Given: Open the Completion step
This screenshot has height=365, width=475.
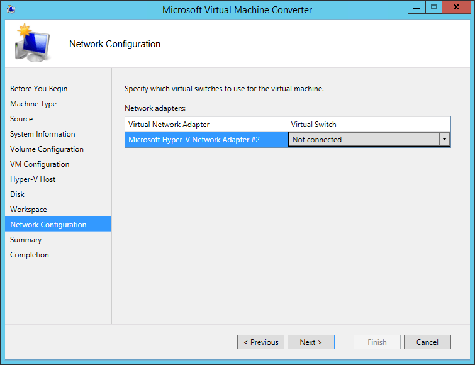Looking at the screenshot, I should point(30,255).
